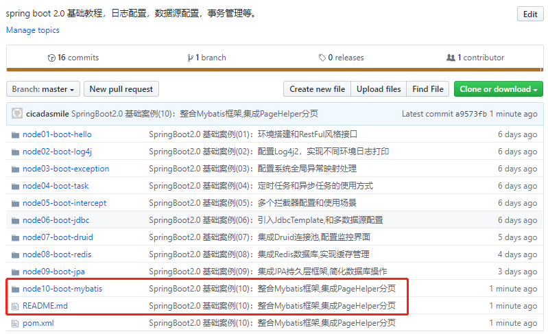Click the branch fork icon

point(190,58)
